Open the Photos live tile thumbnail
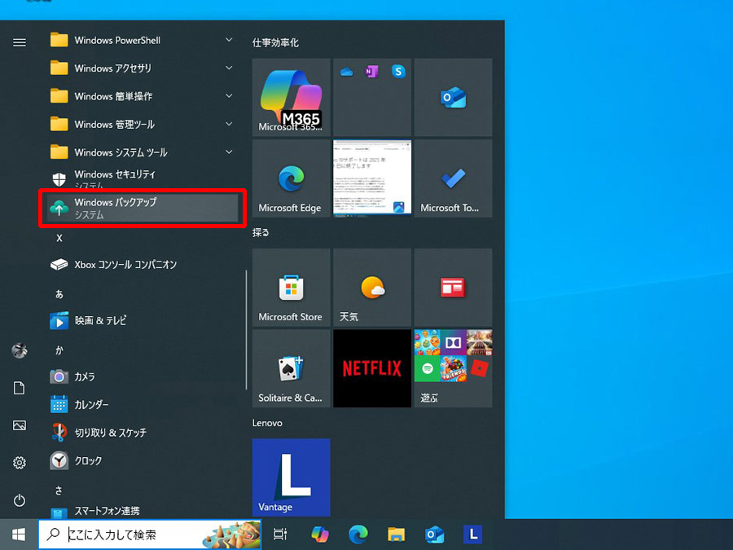This screenshot has width=733, height=550. tap(372, 178)
